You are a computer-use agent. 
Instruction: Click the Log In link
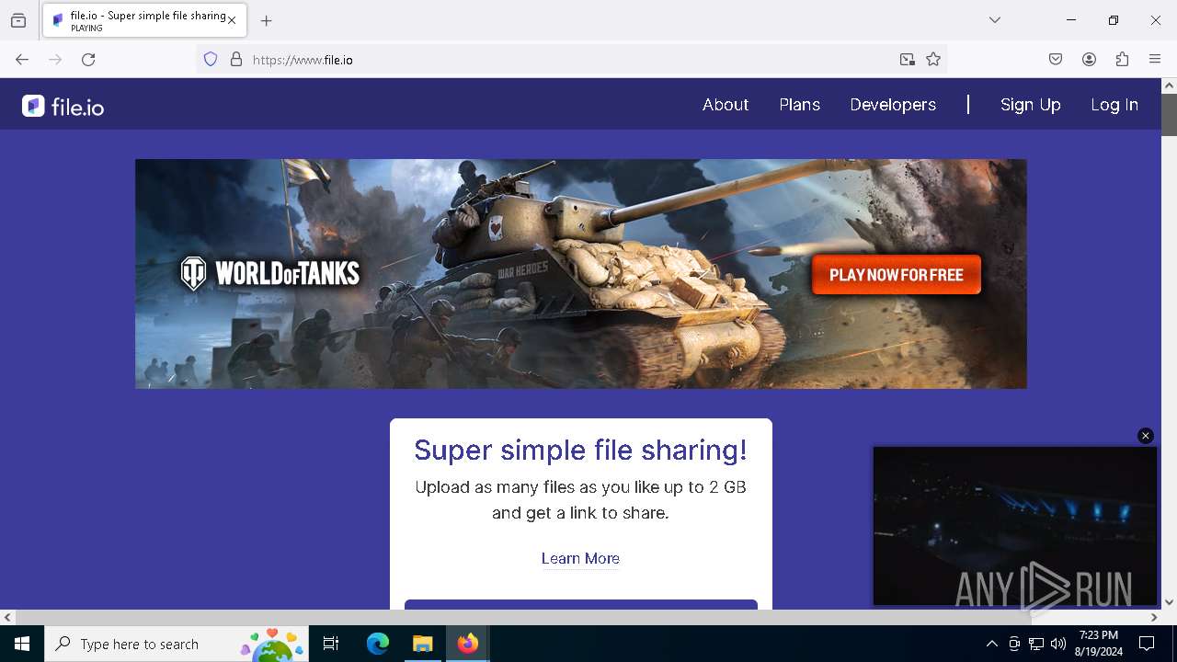(x=1114, y=105)
